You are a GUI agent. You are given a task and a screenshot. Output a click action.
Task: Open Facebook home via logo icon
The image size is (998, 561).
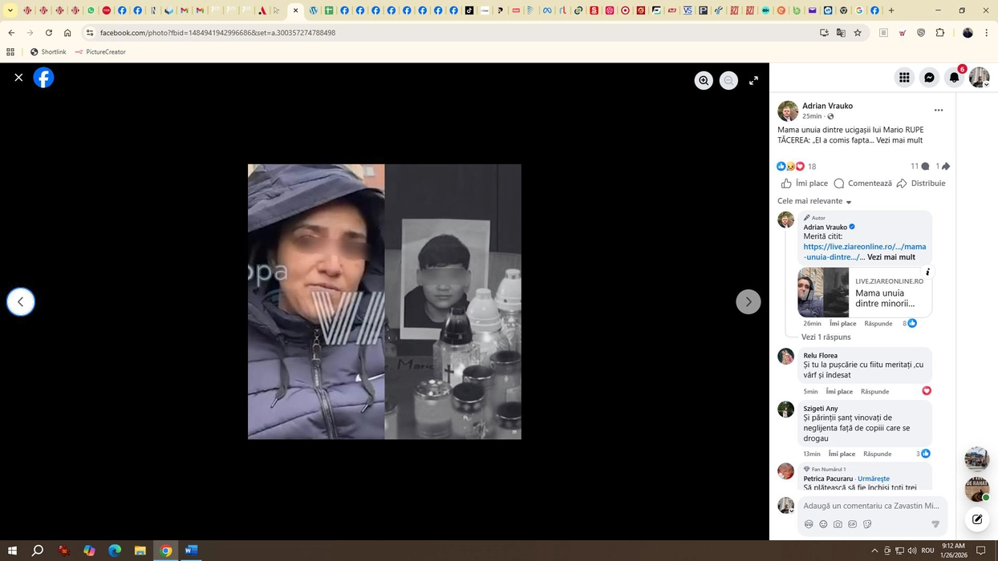43,78
